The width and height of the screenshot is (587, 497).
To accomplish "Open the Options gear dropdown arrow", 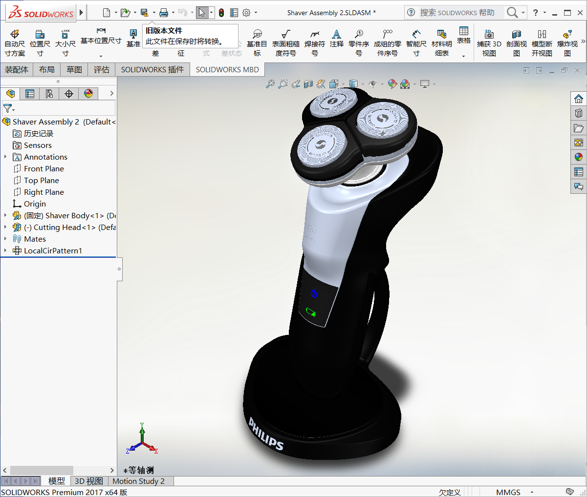I will [x=255, y=13].
